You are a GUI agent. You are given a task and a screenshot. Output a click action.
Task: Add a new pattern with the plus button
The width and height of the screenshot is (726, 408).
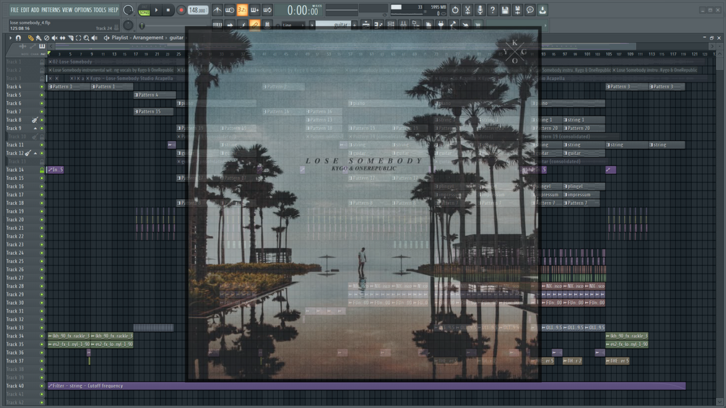click(354, 25)
